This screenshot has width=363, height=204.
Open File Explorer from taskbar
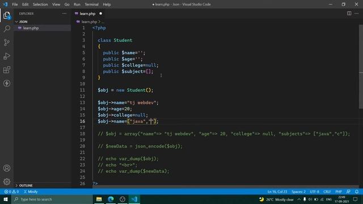(99, 199)
